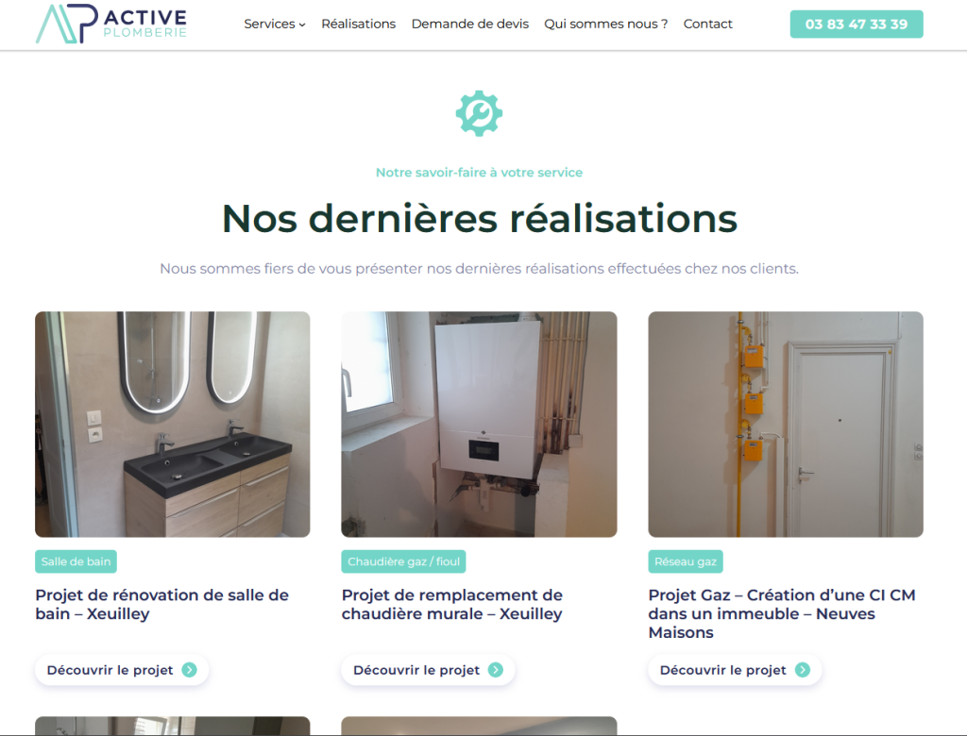Filter by Chaudière gaz / fioul tag
This screenshot has width=967, height=736.
pos(403,561)
